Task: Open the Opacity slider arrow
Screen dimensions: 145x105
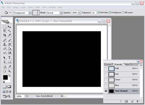Action: tap(79, 12)
